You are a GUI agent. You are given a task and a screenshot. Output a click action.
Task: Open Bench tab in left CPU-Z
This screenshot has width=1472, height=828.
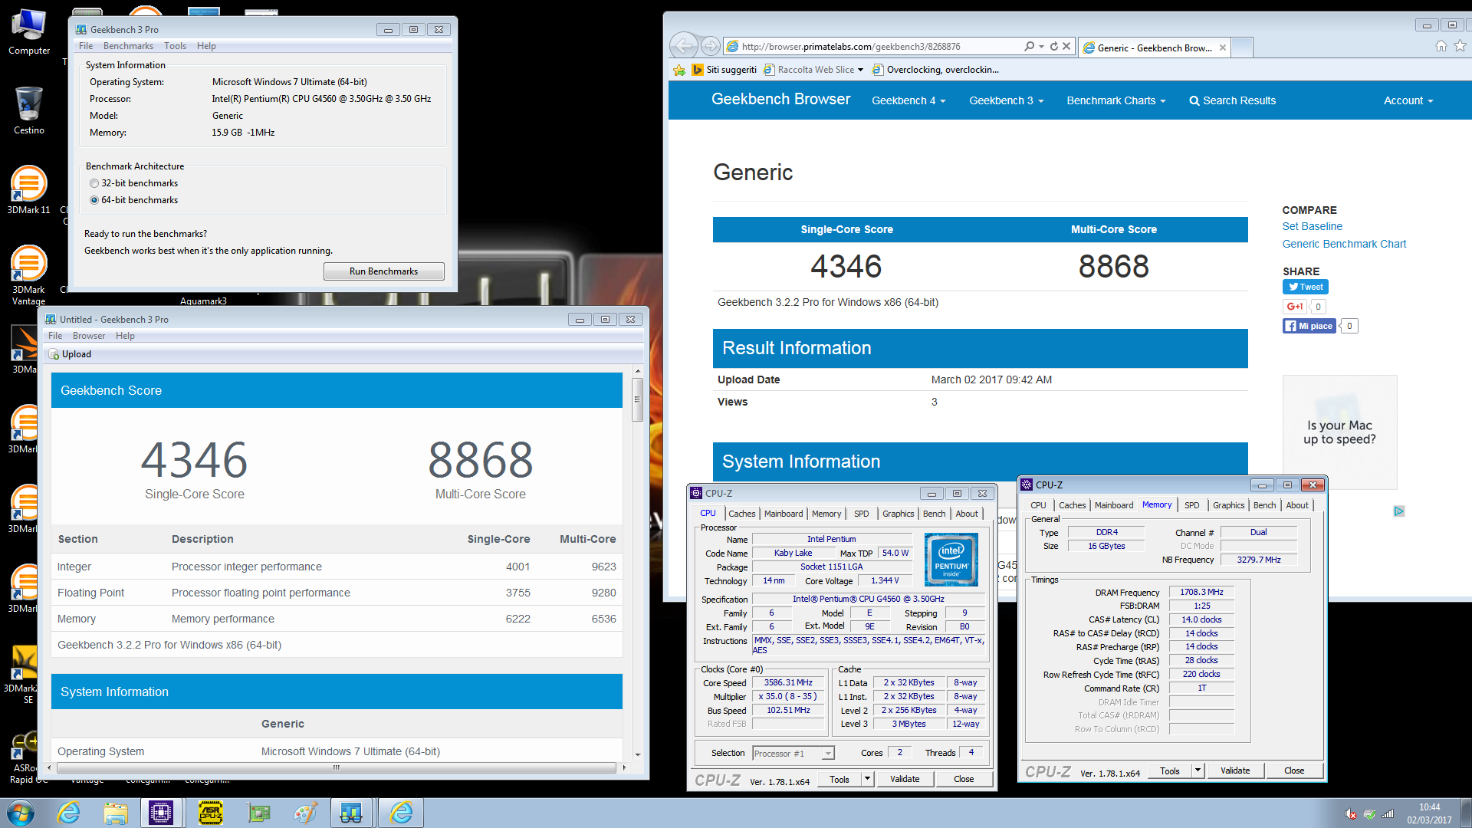click(934, 514)
